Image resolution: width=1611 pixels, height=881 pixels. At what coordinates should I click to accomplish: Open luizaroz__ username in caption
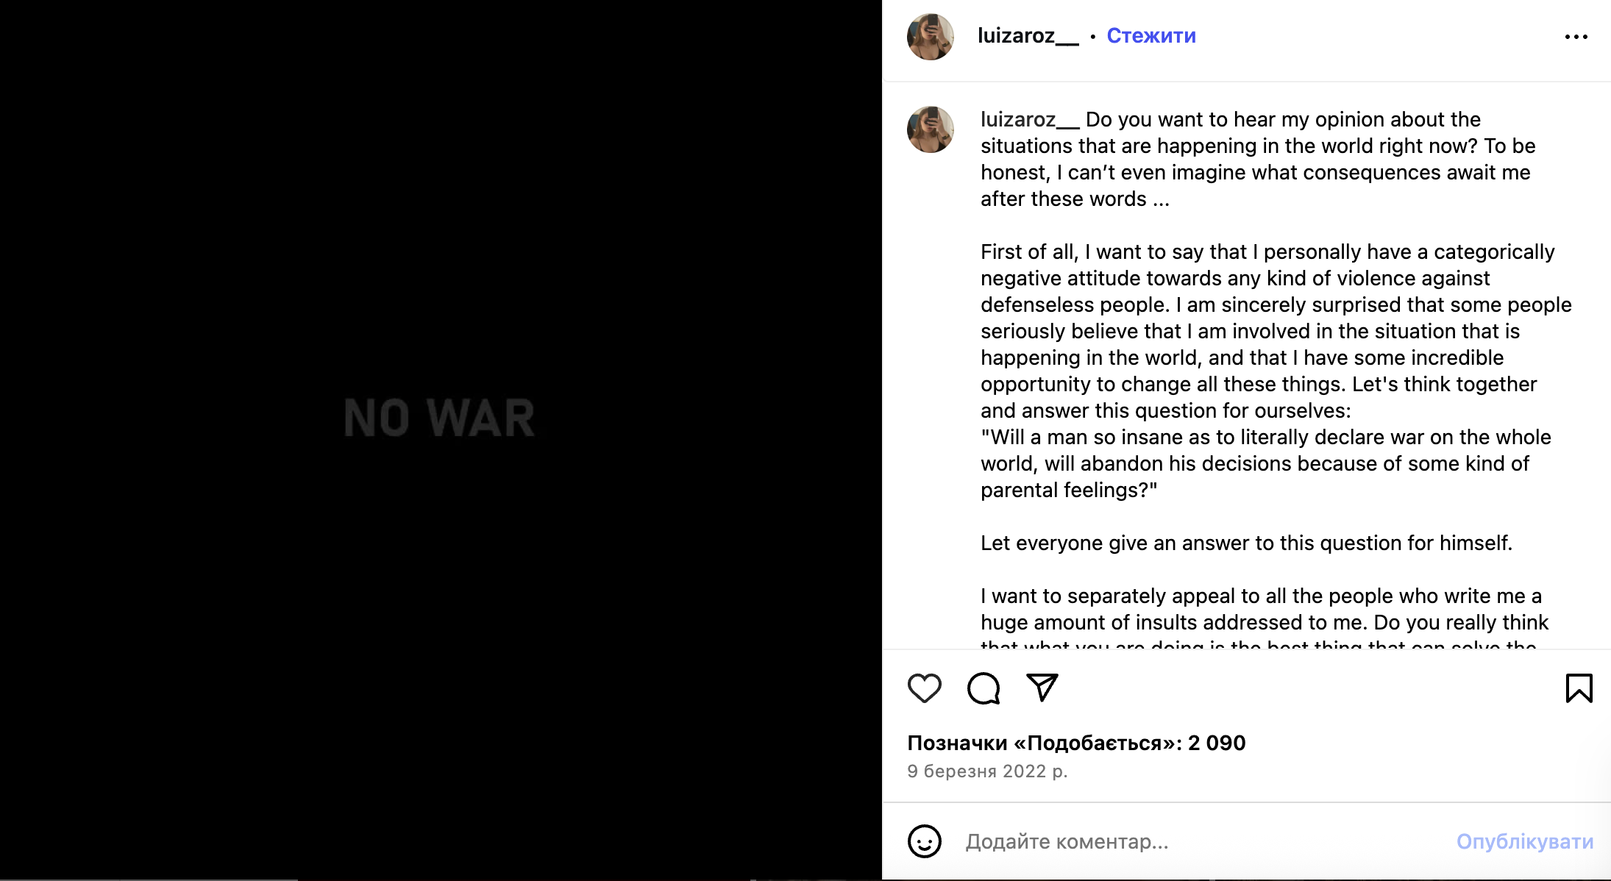point(1030,119)
